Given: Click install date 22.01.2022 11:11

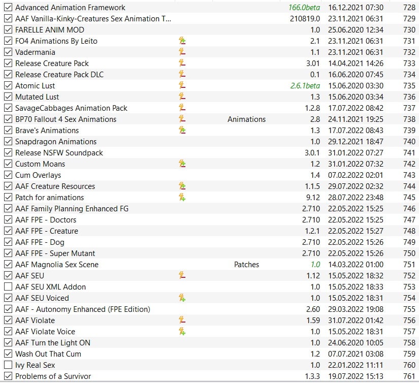Looking at the screenshot, I should pyautogui.click(x=356, y=365).
